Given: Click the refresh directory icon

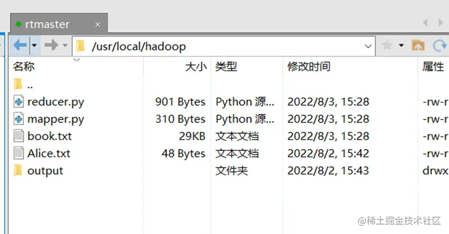Looking at the screenshot, I should pyautogui.click(x=440, y=46).
